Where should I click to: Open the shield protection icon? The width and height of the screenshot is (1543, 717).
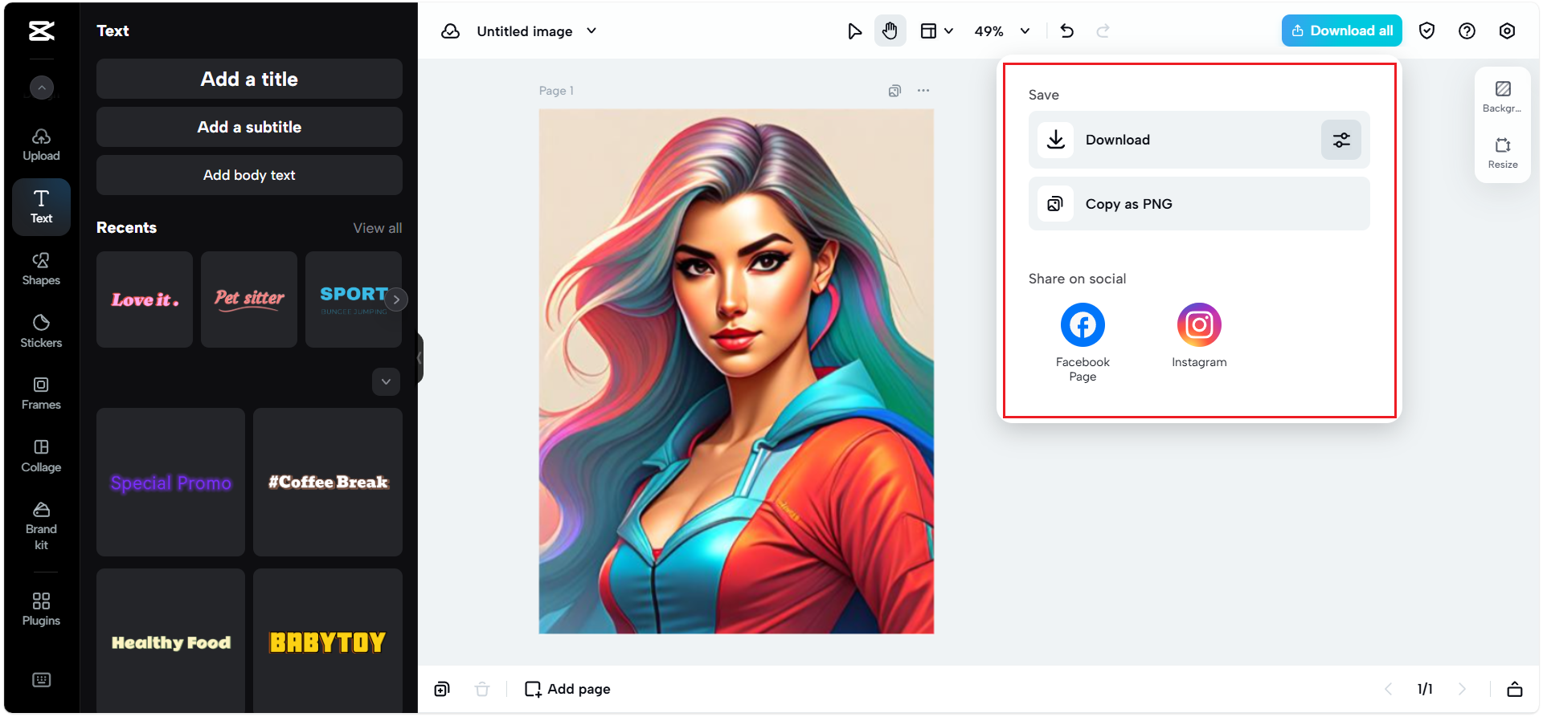pyautogui.click(x=1426, y=31)
